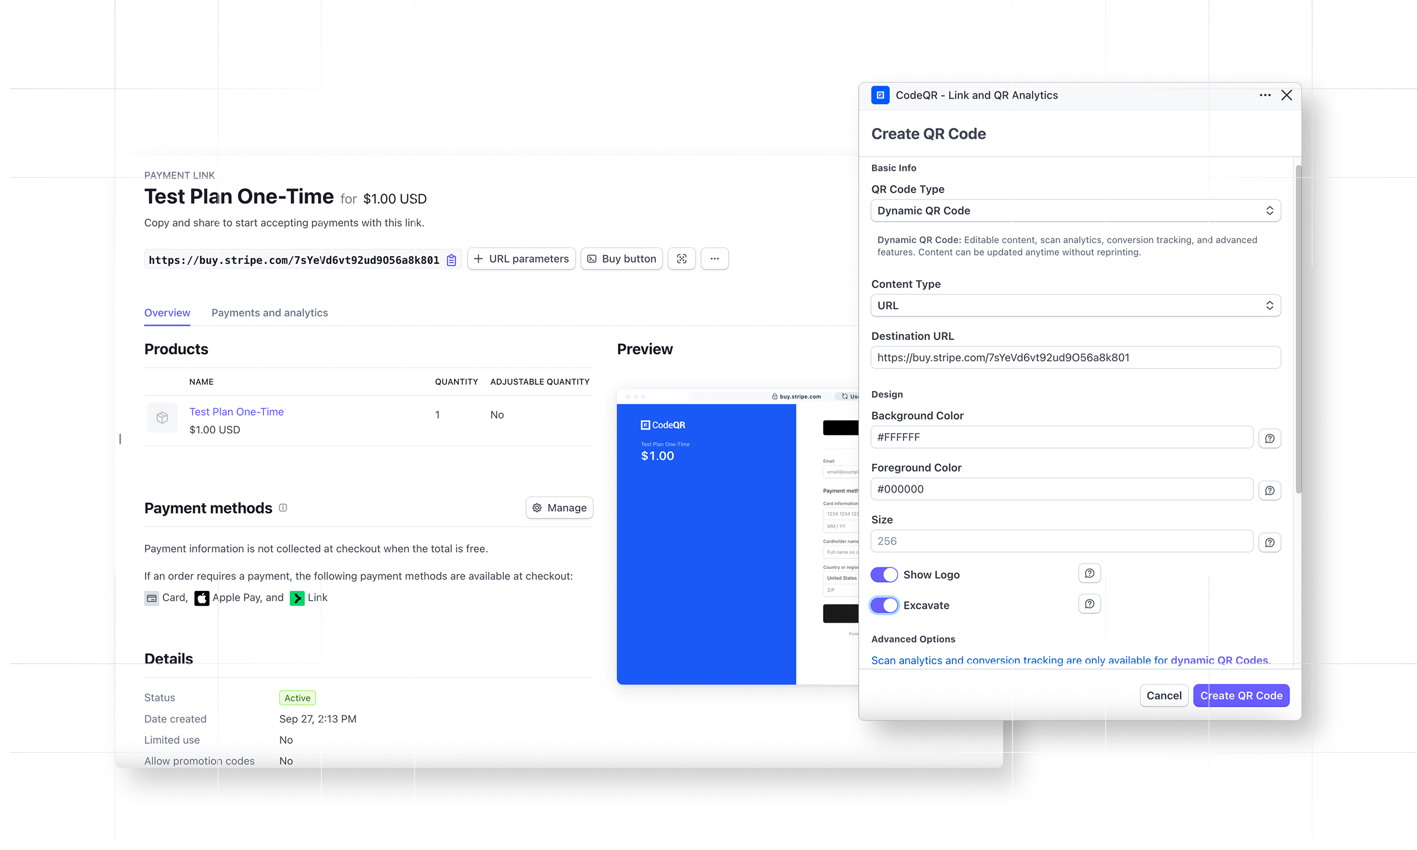1417x850 pixels.
Task: Click the Active status badge
Action: tap(298, 698)
